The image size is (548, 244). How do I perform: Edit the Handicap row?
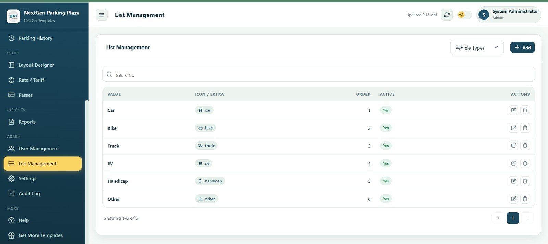coord(513,181)
